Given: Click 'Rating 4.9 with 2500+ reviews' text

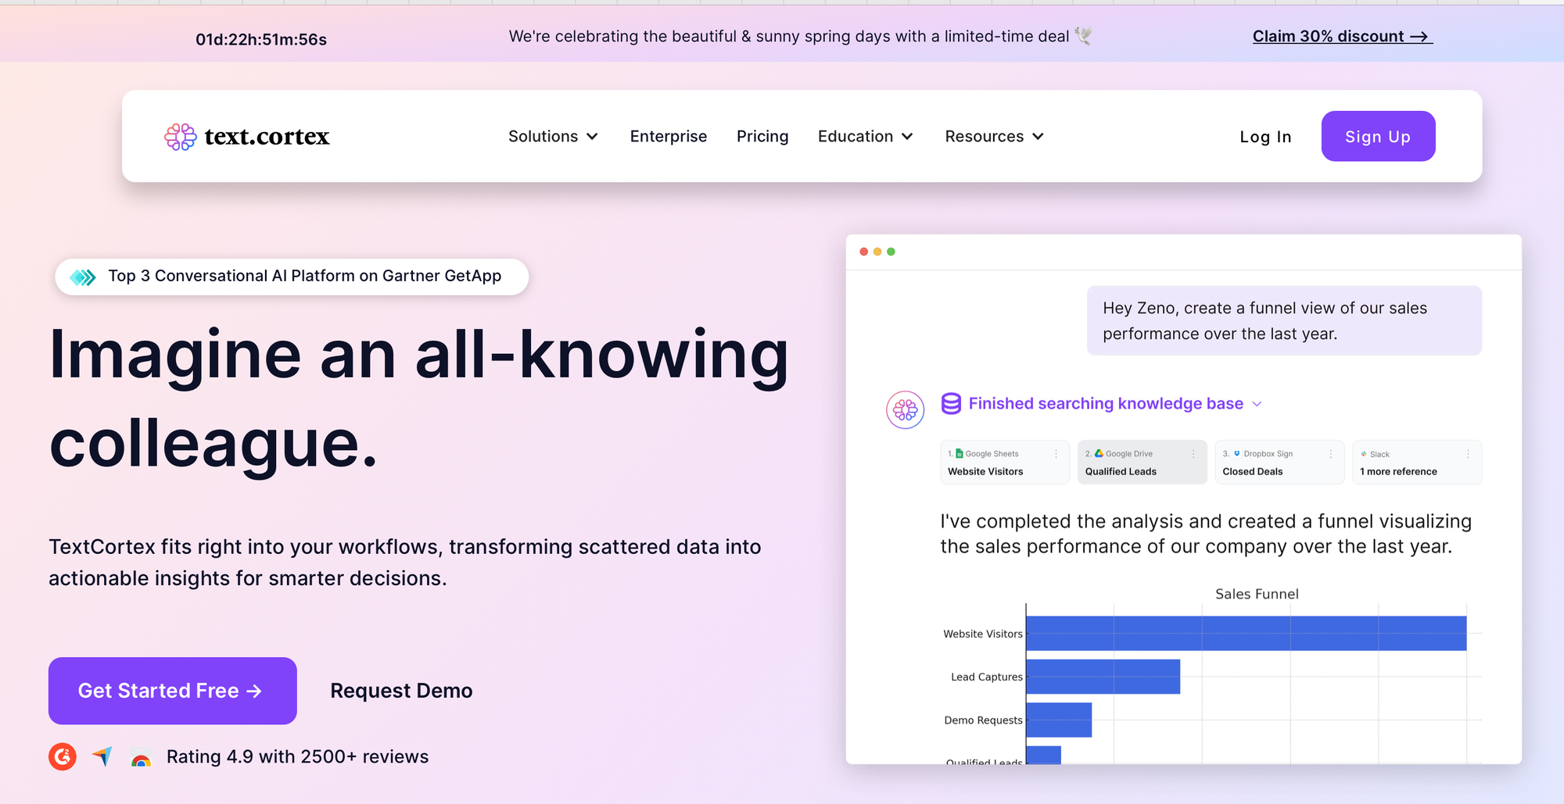Looking at the screenshot, I should tap(297, 756).
